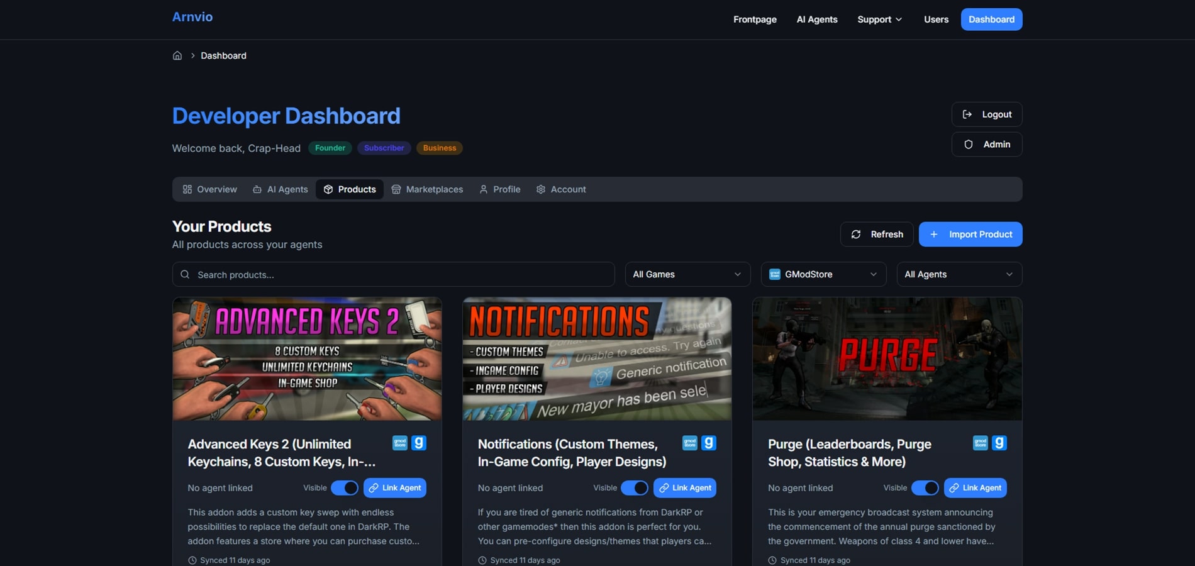Click the Garry's Mod icon on Purge card
This screenshot has width=1195, height=566.
[999, 443]
